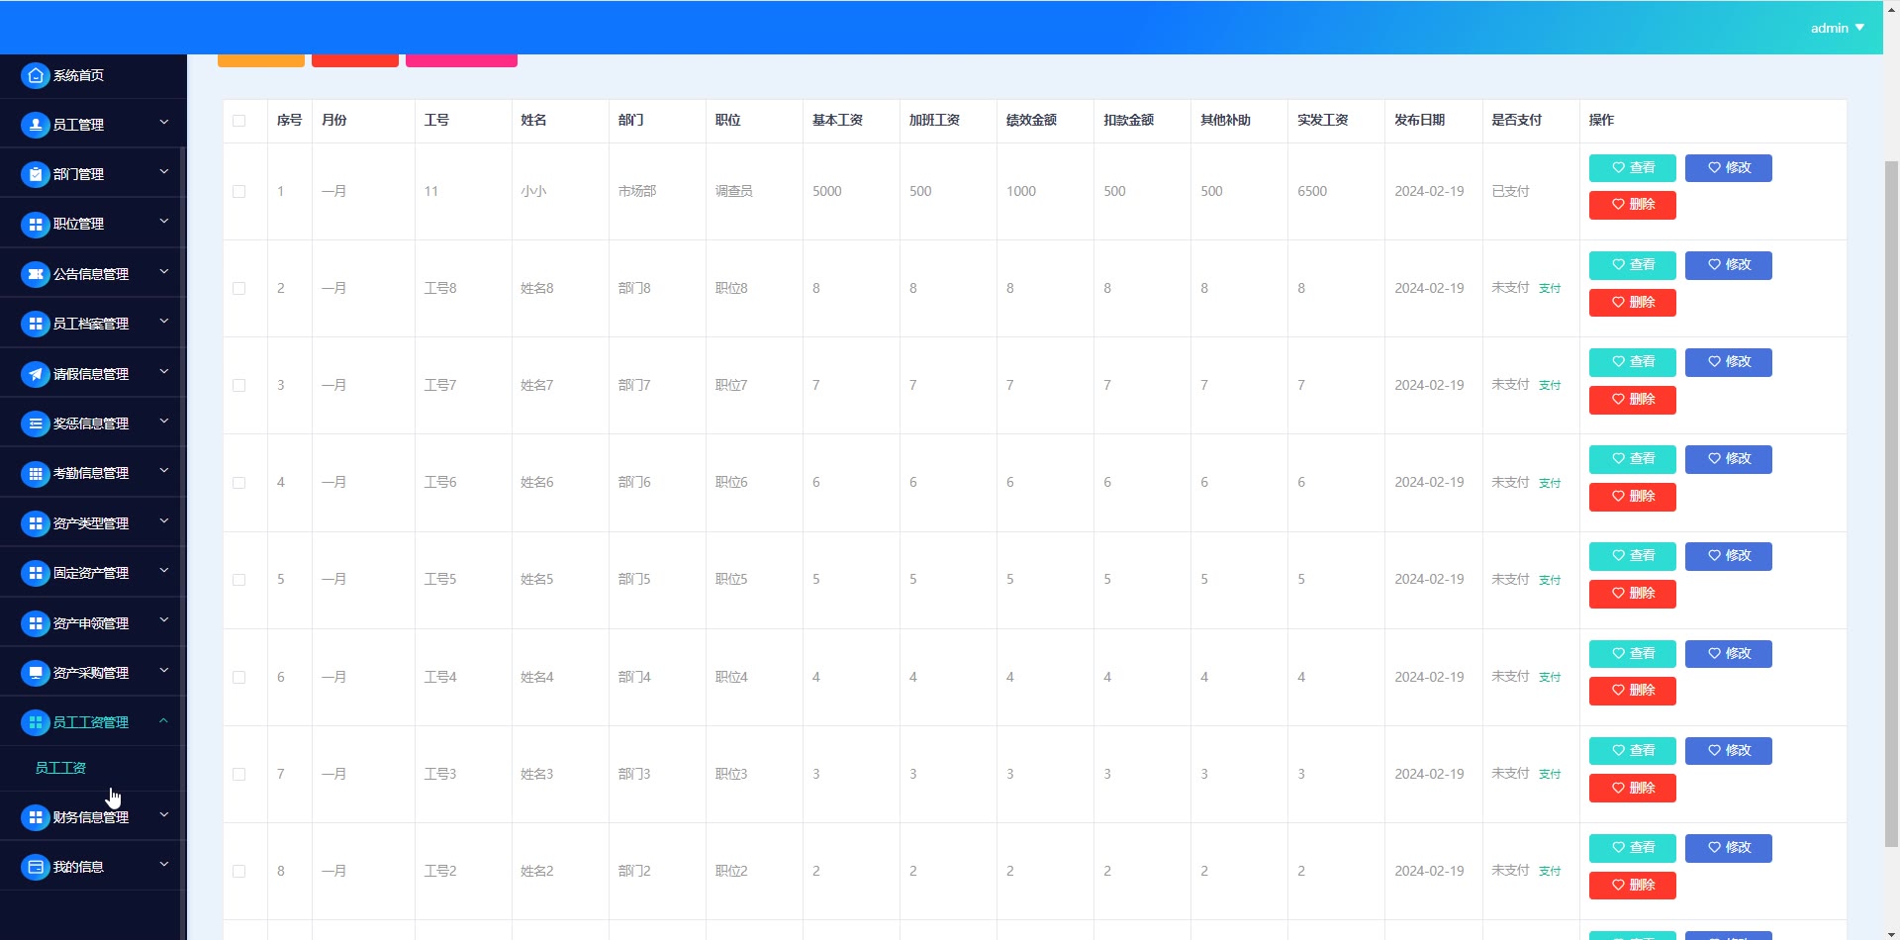The image size is (1900, 940).
Task: Click the red button above the table
Action: (x=355, y=60)
